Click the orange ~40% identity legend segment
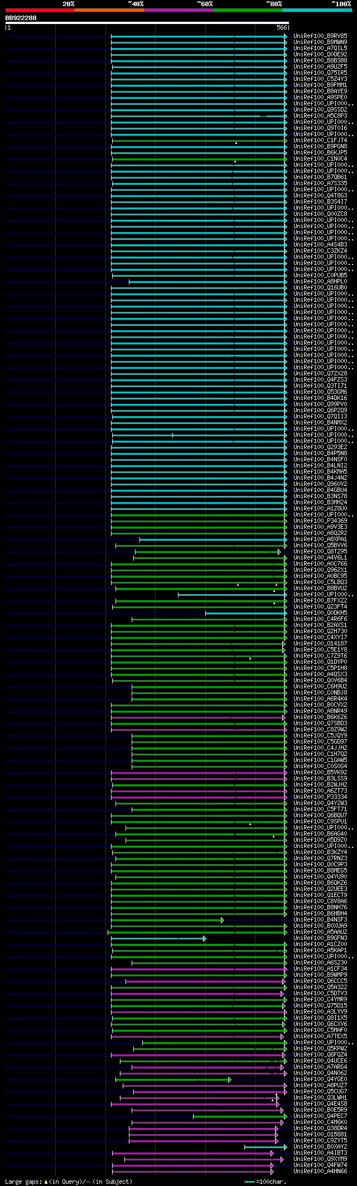357x1186 pixels. pos(109,10)
